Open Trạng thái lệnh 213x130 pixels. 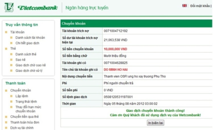[26, 102]
